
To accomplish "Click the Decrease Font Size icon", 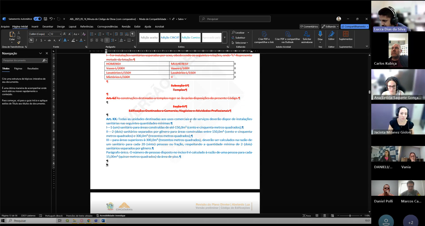I will point(70,34).
